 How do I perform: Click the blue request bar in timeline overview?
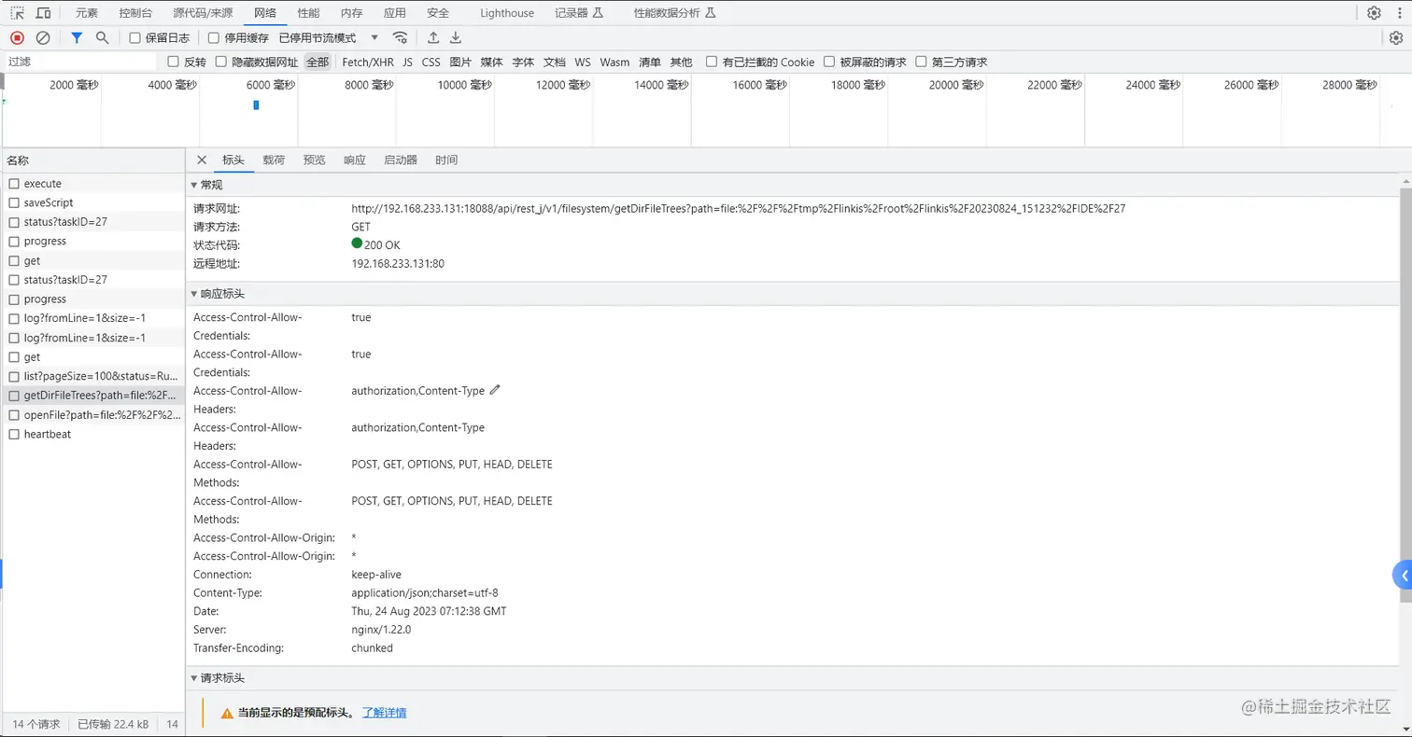tap(256, 105)
